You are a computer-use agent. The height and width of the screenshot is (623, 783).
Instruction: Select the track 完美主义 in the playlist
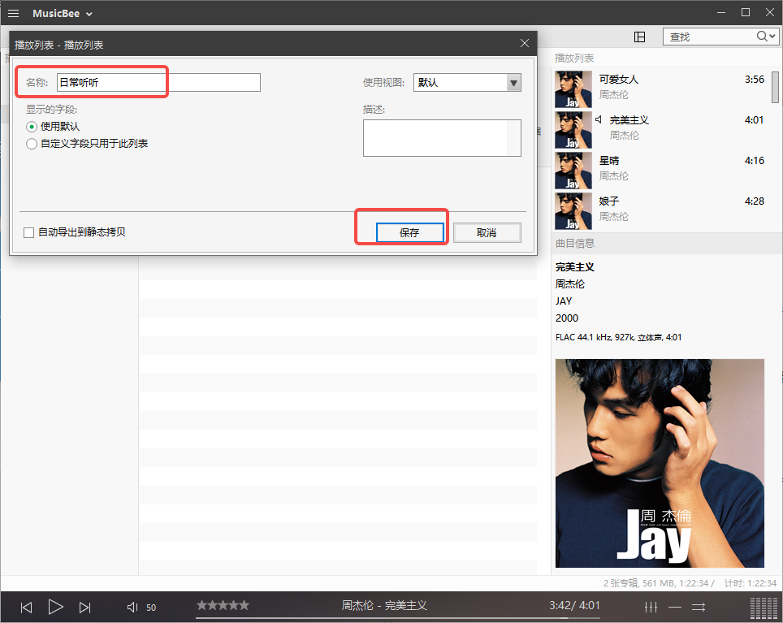click(661, 130)
